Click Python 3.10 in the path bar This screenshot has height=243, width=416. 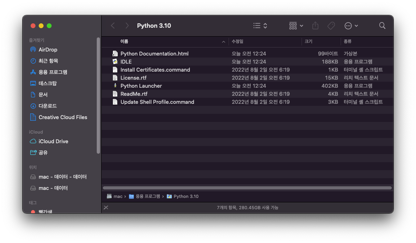pyautogui.click(x=183, y=196)
